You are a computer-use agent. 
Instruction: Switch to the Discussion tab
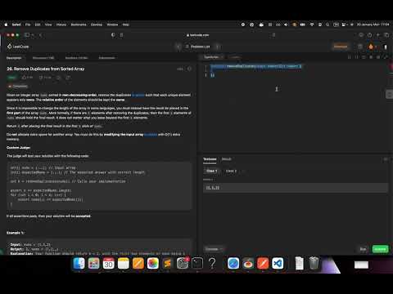pos(43,58)
